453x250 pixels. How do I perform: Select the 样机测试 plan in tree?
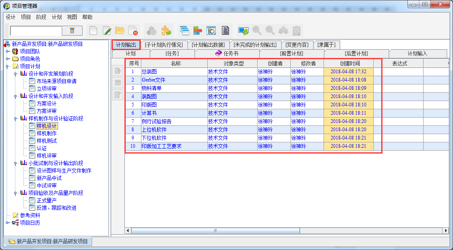tap(46, 141)
